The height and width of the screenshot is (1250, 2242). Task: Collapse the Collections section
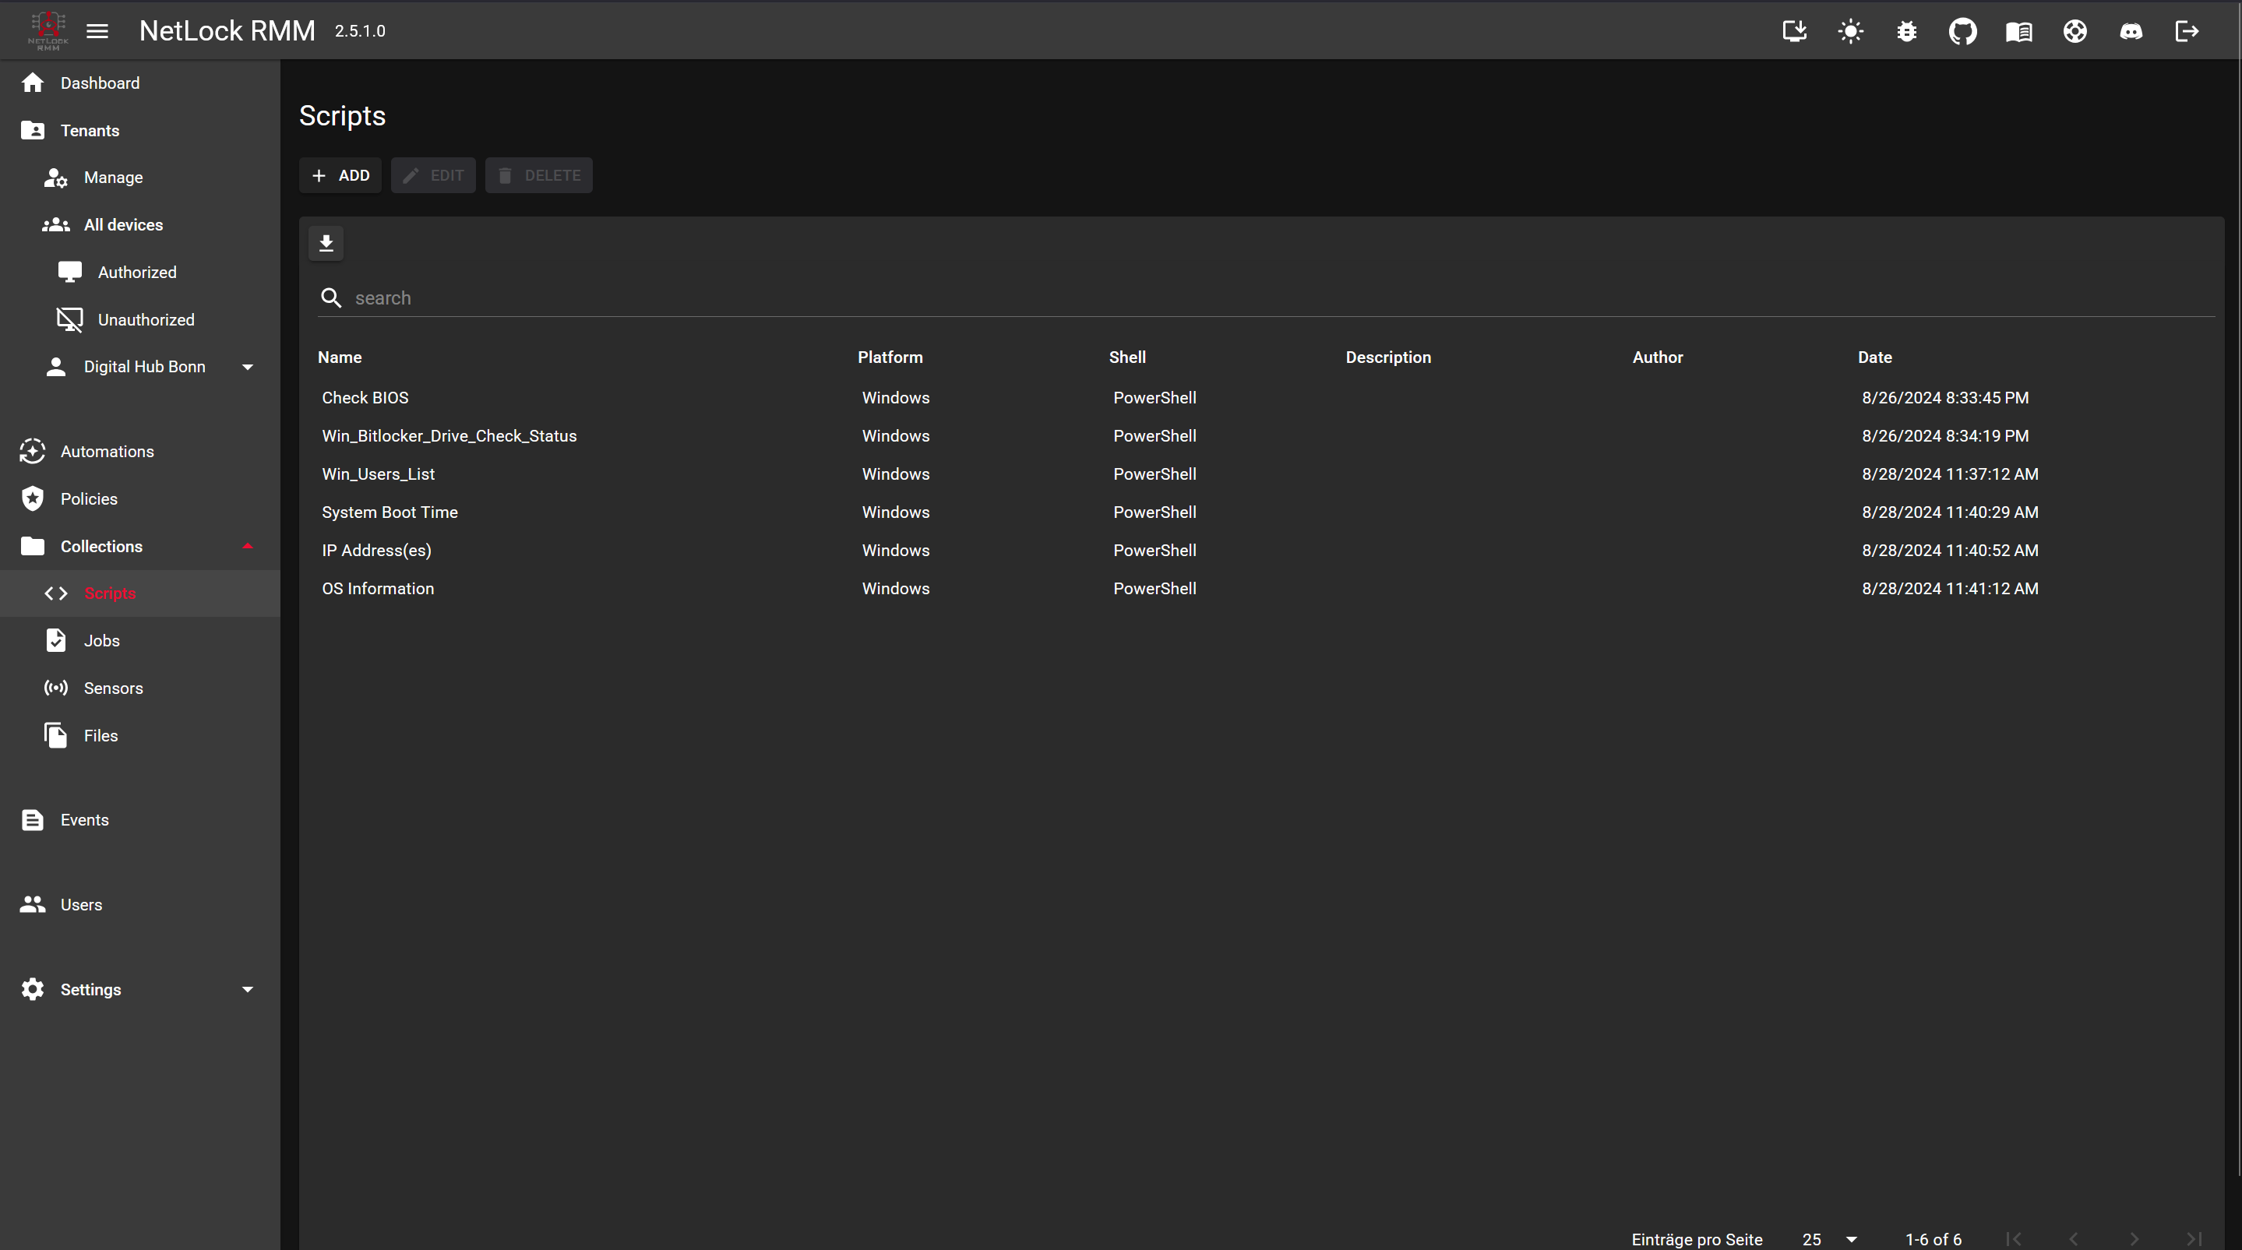click(248, 546)
